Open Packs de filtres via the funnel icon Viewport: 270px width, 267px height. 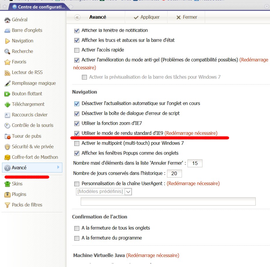click(7, 205)
